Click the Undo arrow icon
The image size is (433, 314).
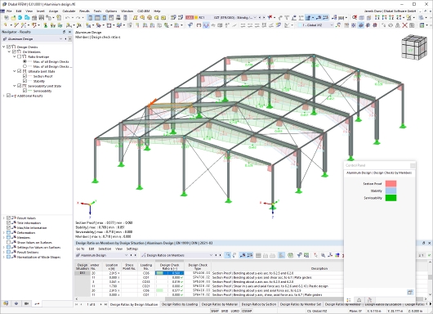pos(67,18)
